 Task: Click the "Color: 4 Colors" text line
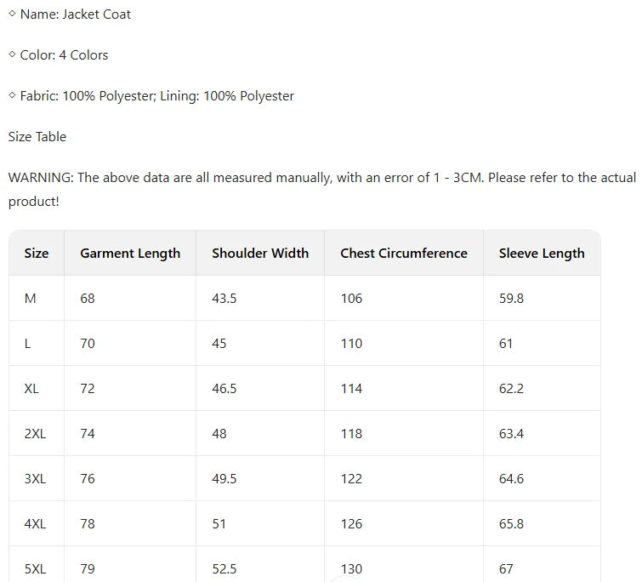(64, 55)
